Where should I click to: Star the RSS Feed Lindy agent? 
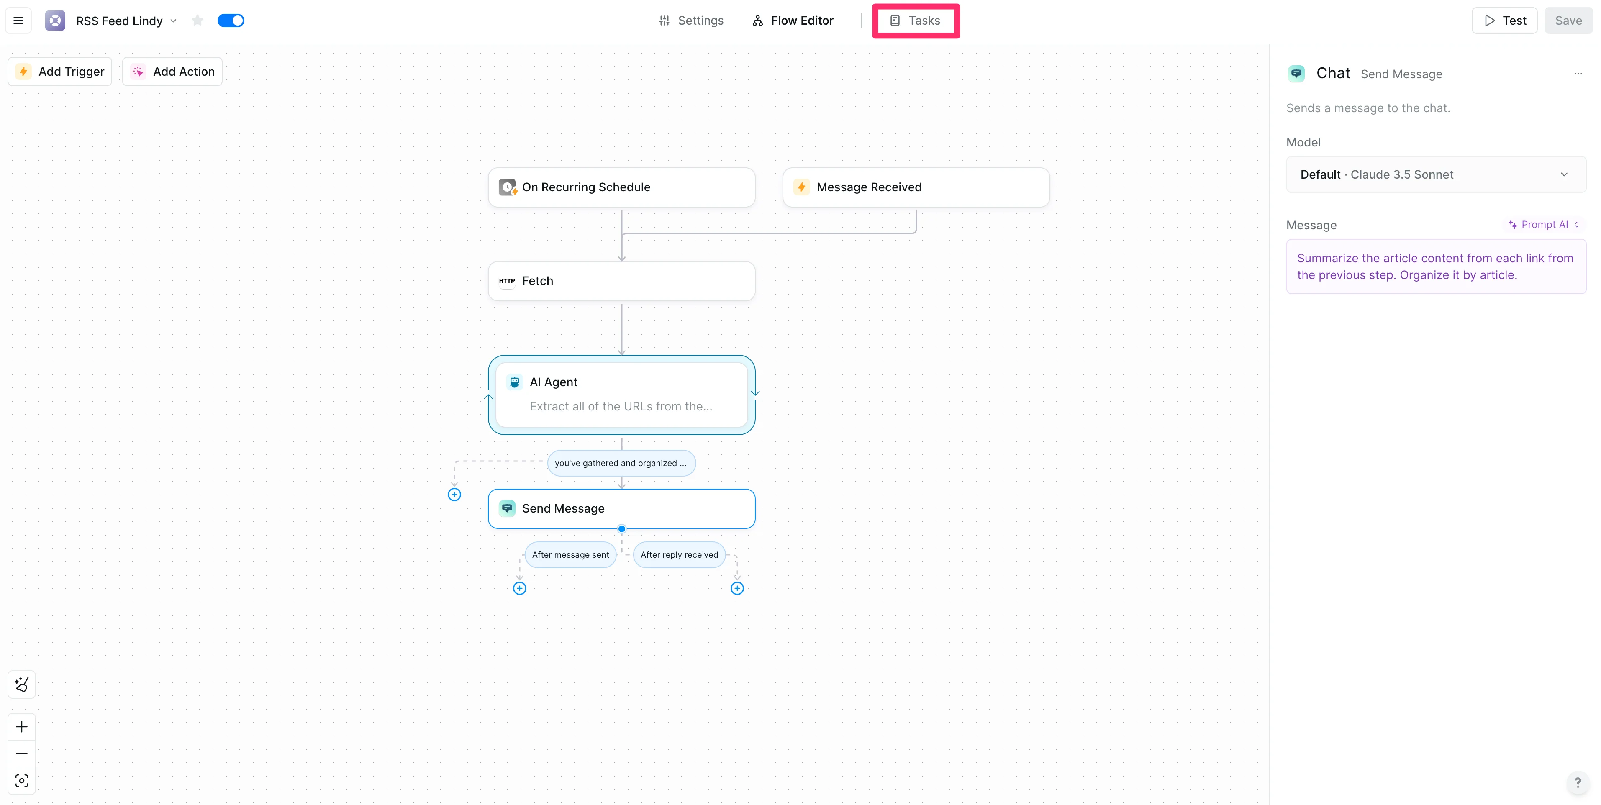pyautogui.click(x=198, y=21)
